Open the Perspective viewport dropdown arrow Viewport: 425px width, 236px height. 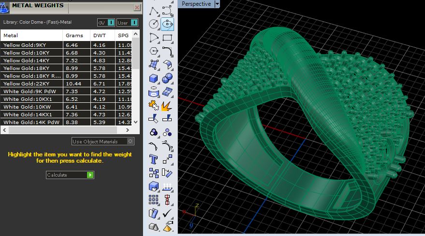(217, 4)
